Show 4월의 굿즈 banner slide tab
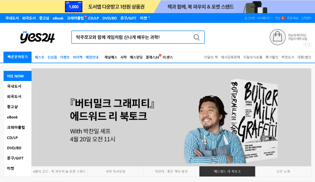The width and height of the screenshot is (315, 182). [60, 171]
